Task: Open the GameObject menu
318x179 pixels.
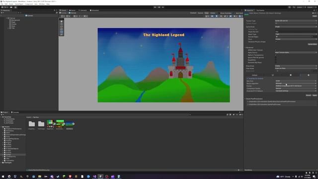Action: click(19, 4)
